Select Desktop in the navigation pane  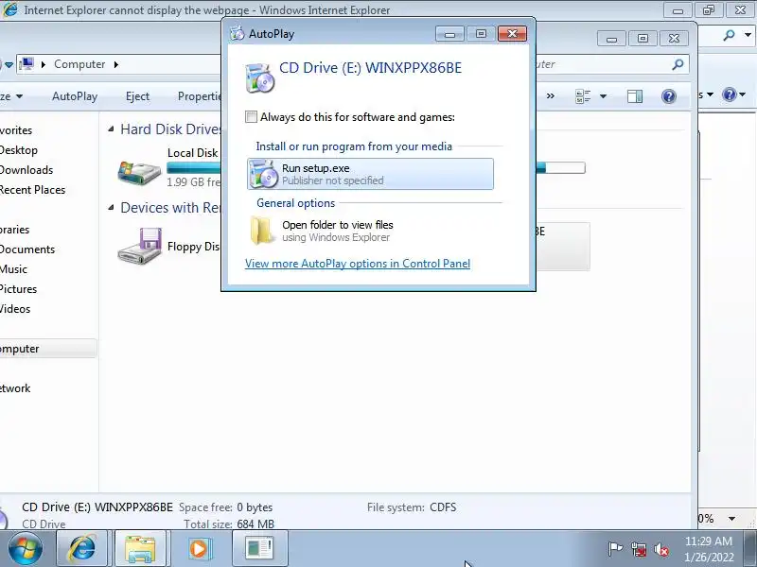19,150
